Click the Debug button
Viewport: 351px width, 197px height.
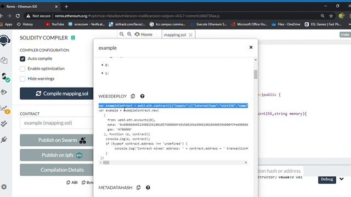(x=327, y=179)
